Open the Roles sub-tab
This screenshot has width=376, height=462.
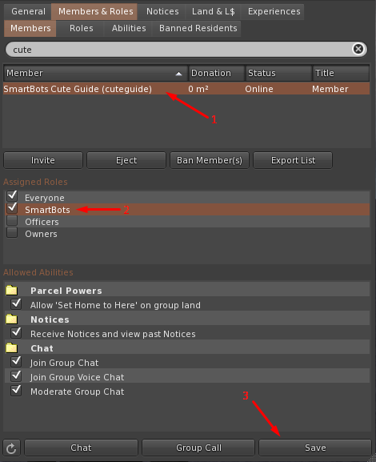(x=82, y=28)
